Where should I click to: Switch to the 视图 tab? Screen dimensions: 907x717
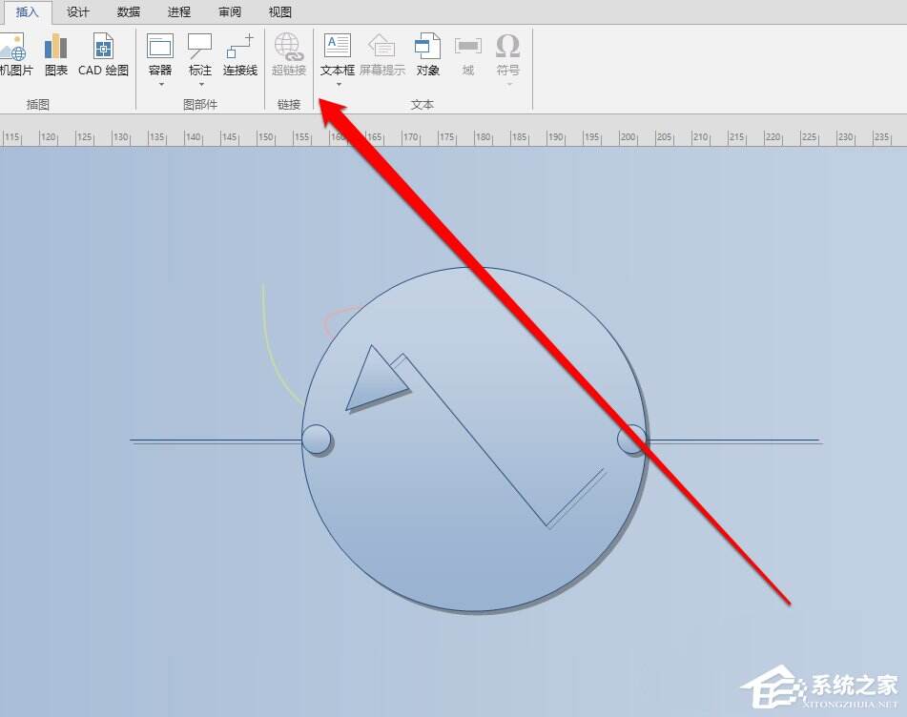coord(280,11)
